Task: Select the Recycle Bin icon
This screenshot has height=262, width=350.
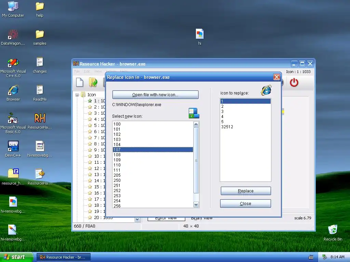Action: pyautogui.click(x=333, y=233)
